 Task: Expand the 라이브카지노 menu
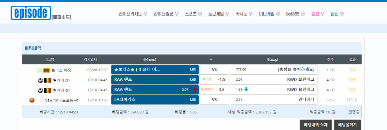(133, 14)
